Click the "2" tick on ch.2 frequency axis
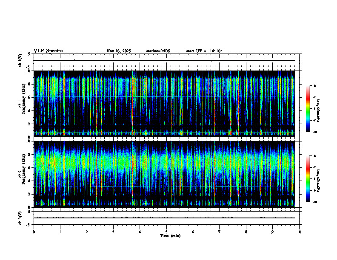Screen dimensions: 337x260 (x=30, y=194)
